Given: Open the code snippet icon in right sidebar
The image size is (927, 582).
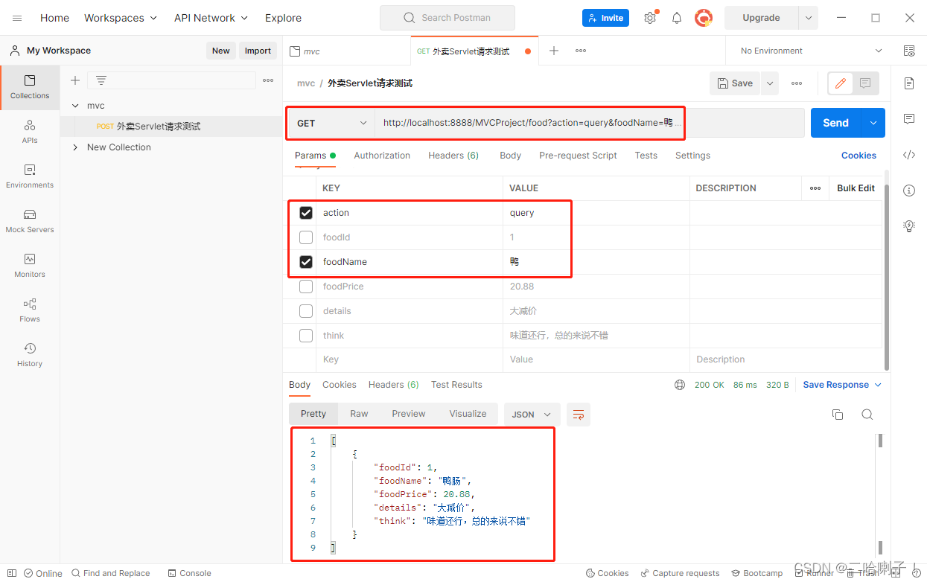Looking at the screenshot, I should 909,155.
